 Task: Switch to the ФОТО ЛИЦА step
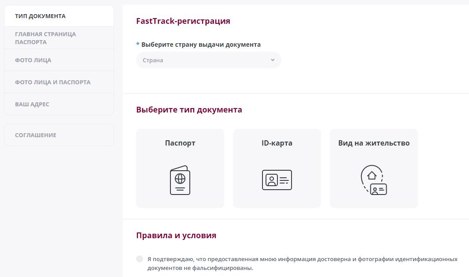click(59, 60)
